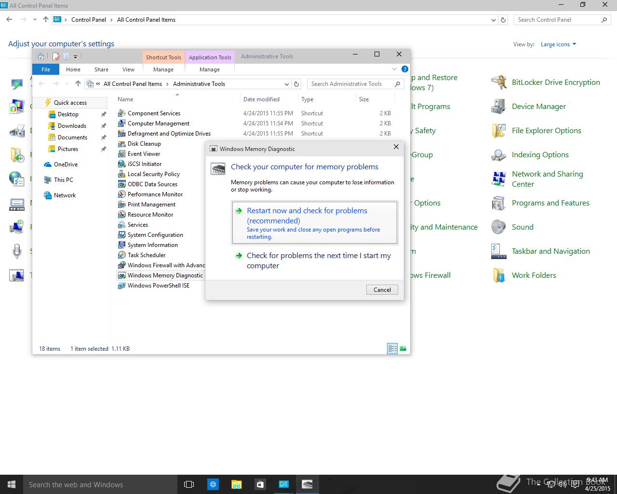Image resolution: width=617 pixels, height=494 pixels.
Task: Click the Search the web and Windows box
Action: pos(100,484)
